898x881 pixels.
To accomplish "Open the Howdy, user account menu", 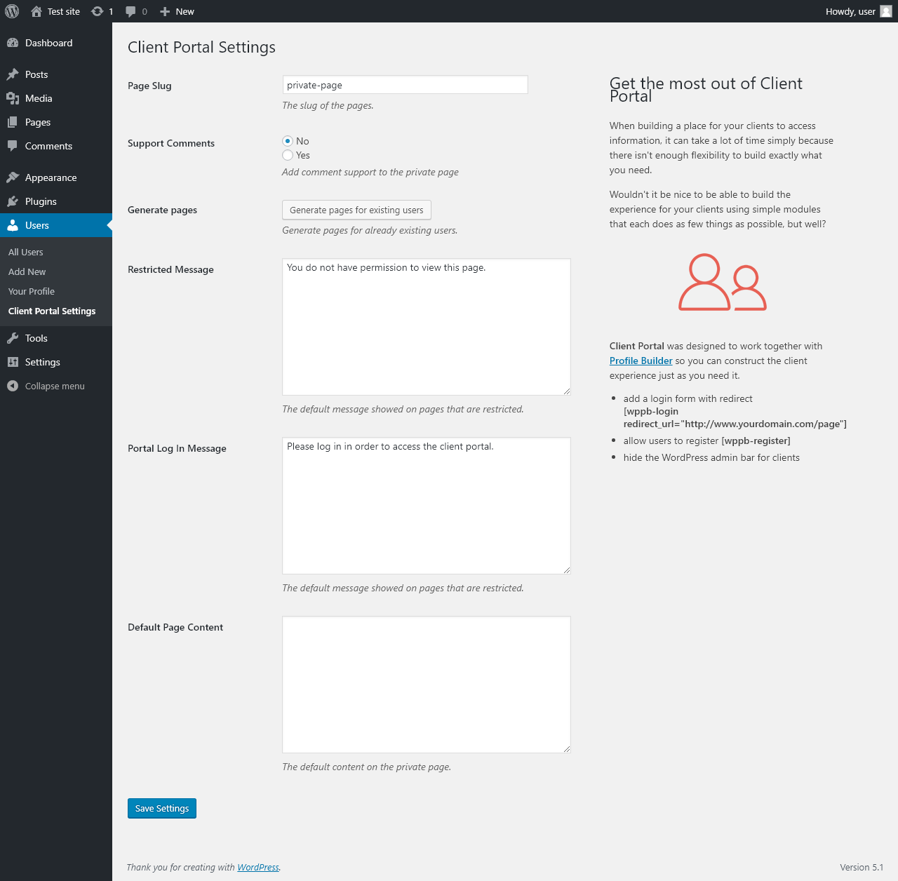I will 850,11.
